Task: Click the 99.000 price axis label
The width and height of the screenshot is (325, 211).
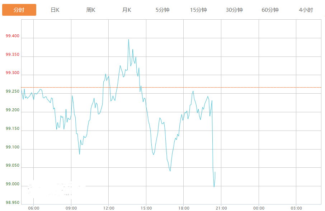Action: (x=13, y=184)
